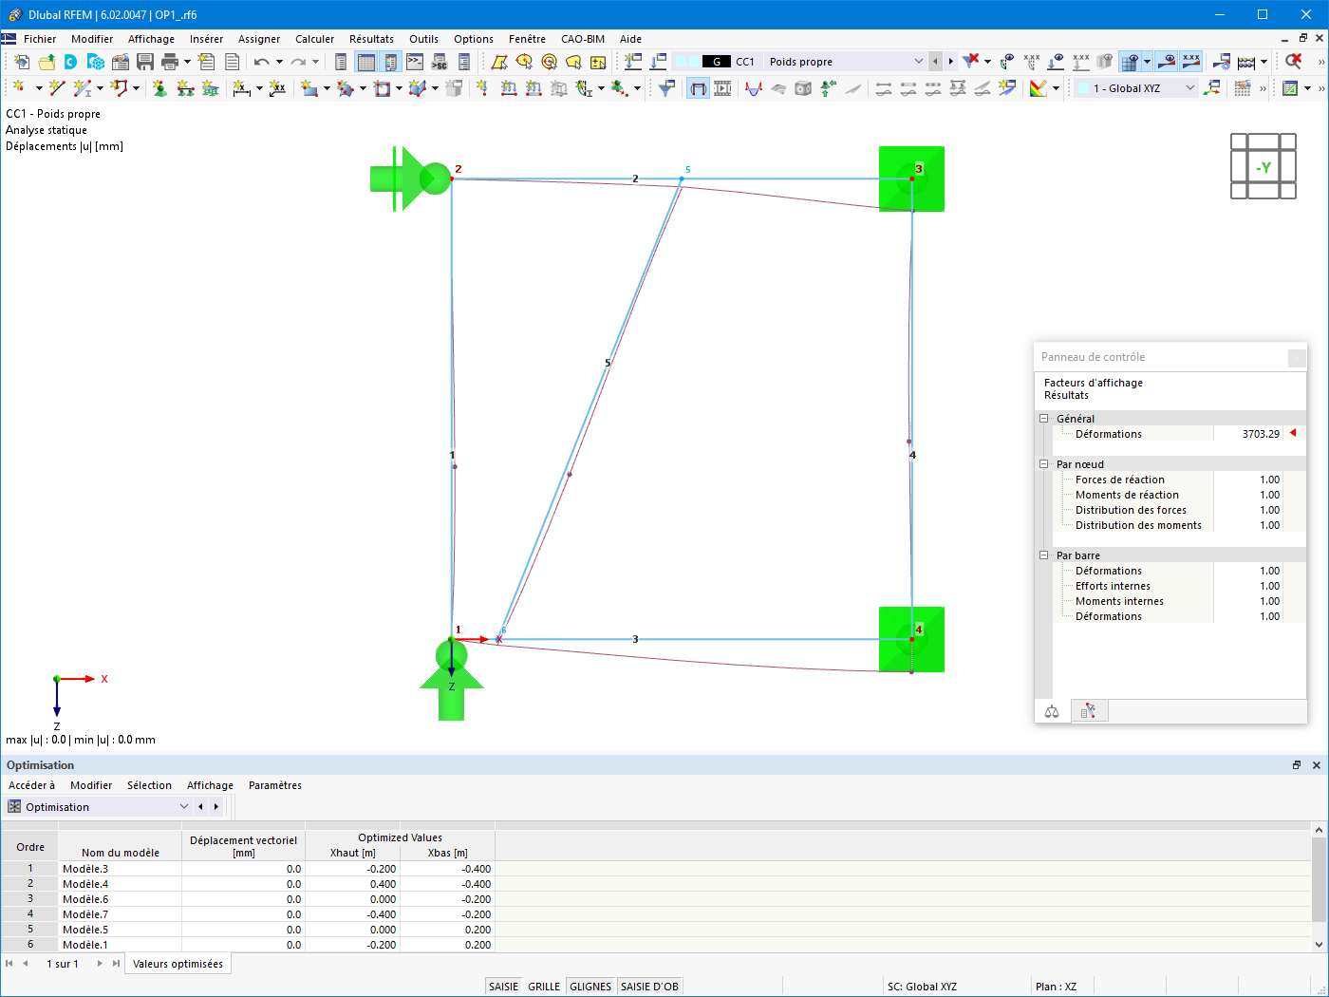Open the color scale settings icon
This screenshot has width=1329, height=997.
1038,88
